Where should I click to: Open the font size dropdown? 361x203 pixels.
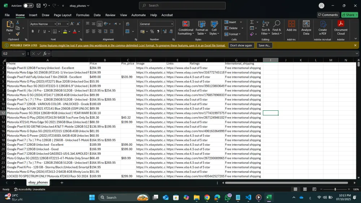point(67,24)
